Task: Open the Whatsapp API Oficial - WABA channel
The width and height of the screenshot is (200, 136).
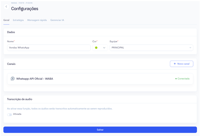Action: (35, 79)
